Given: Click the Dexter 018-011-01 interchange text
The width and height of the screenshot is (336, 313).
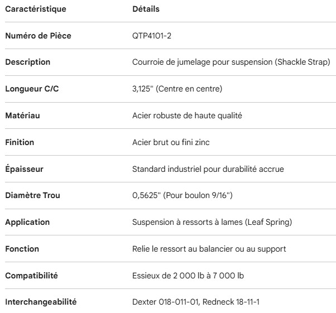Looking at the screenshot, I should tap(196, 302).
